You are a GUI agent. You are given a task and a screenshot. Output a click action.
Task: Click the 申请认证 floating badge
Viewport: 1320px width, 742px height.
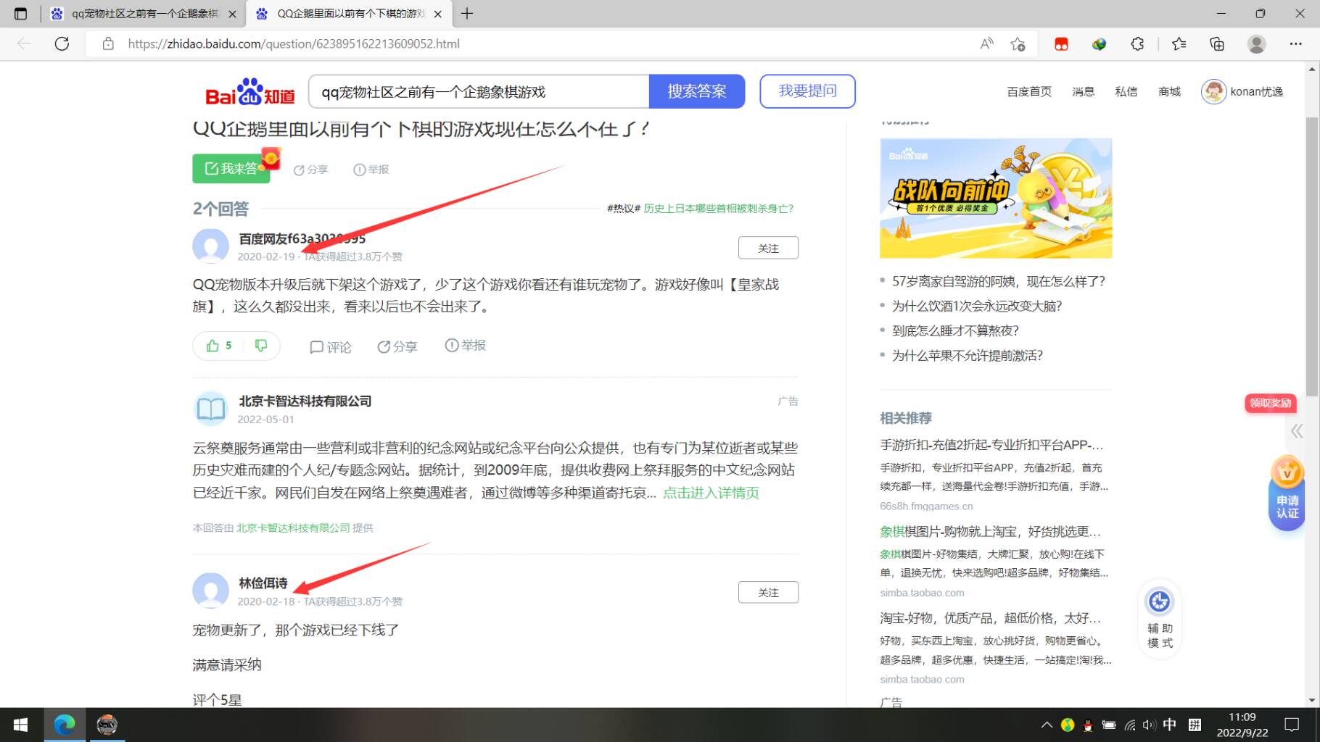tap(1287, 494)
